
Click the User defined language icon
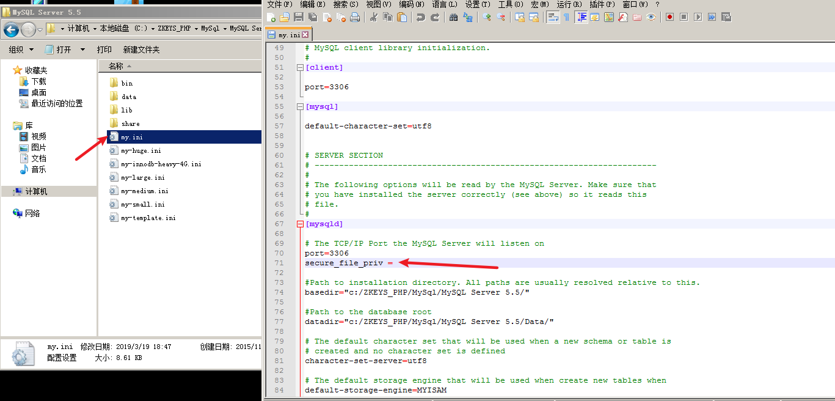[x=595, y=17]
